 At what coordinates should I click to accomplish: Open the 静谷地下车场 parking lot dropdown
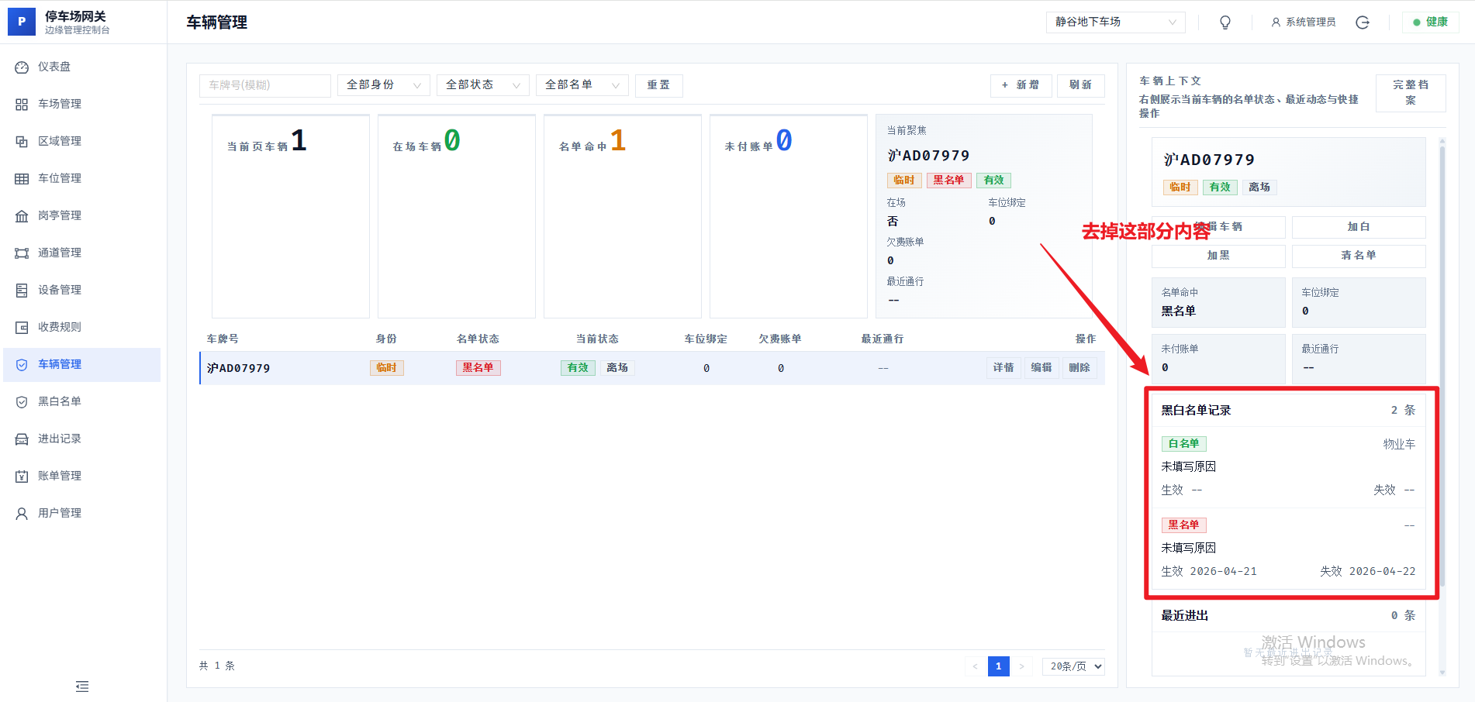pos(1115,22)
